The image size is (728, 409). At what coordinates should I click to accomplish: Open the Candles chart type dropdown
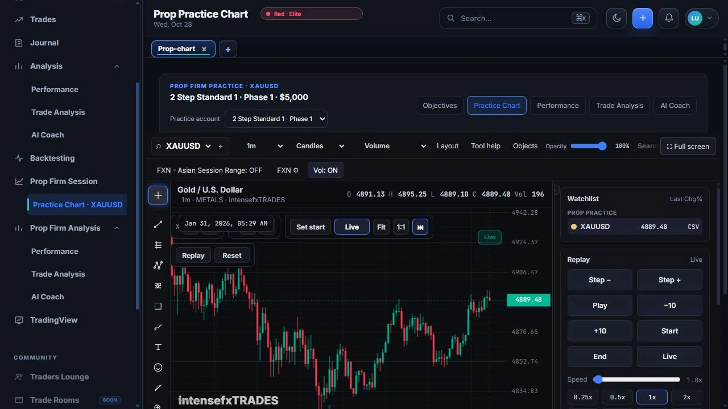click(320, 146)
